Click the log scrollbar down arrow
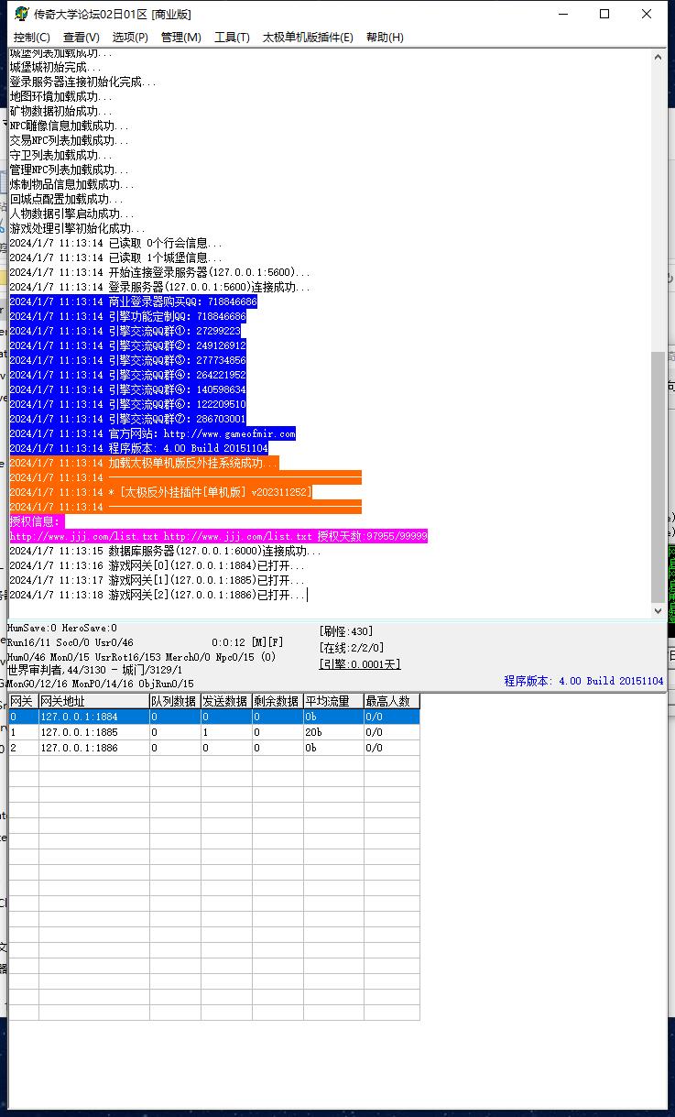The width and height of the screenshot is (675, 1117). (658, 610)
